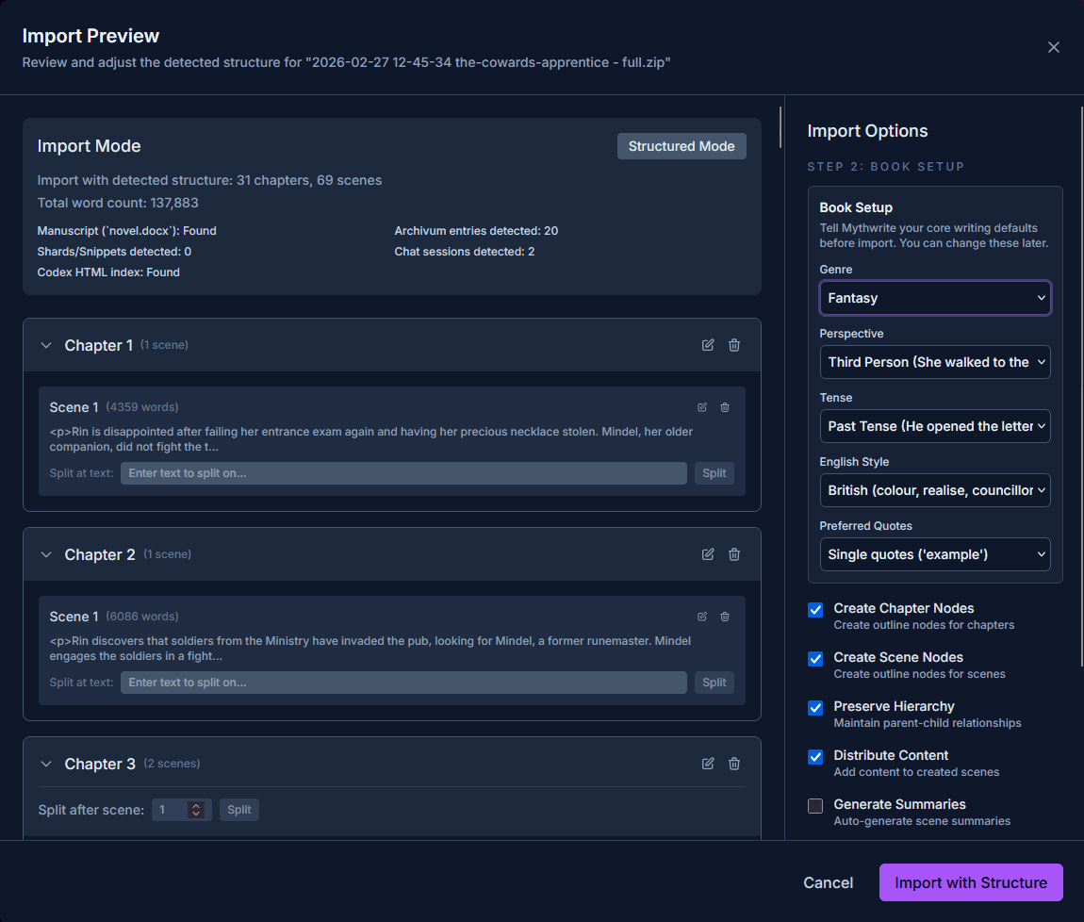The height and width of the screenshot is (922, 1084).
Task: Edit Chapter 2 title icon
Action: click(x=707, y=554)
